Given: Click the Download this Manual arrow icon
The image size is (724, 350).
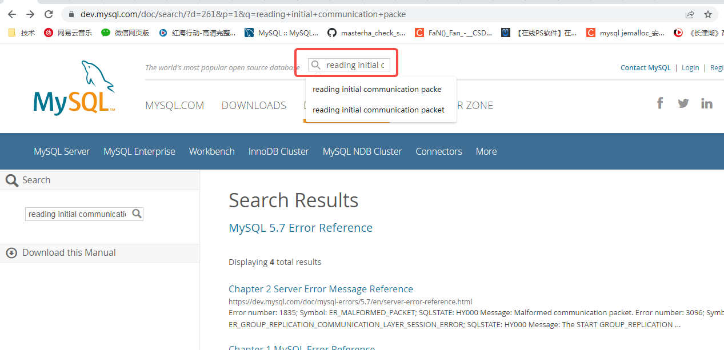Looking at the screenshot, I should tap(11, 252).
